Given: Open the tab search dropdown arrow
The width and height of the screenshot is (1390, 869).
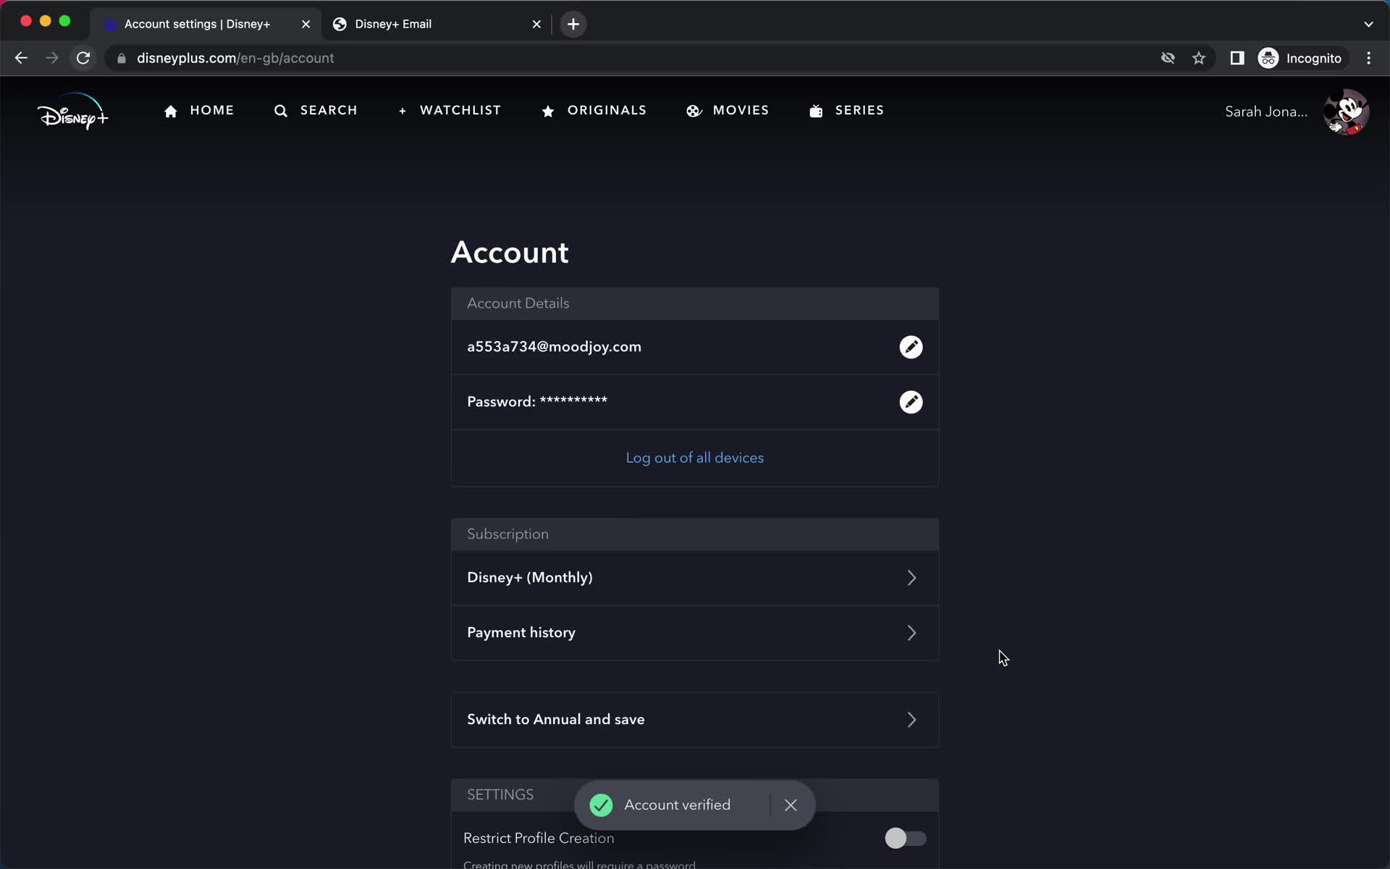Looking at the screenshot, I should (1368, 24).
